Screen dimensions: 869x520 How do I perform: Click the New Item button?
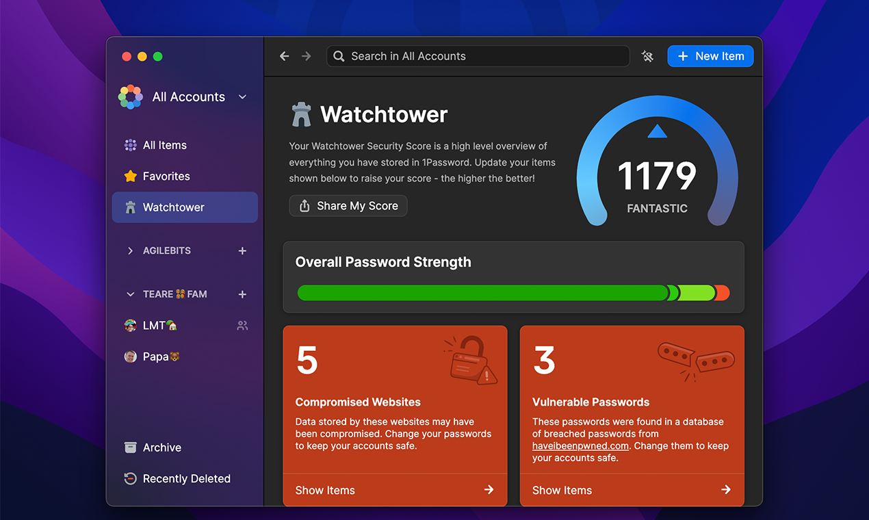(x=710, y=56)
